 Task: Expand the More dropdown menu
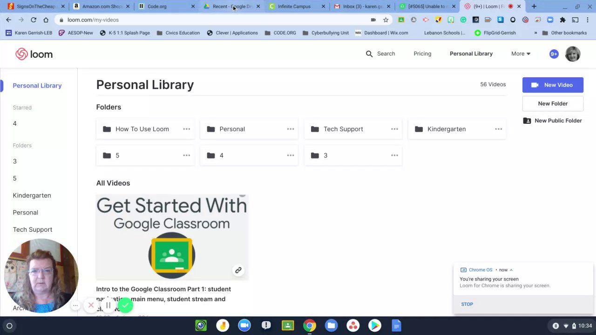(x=521, y=54)
